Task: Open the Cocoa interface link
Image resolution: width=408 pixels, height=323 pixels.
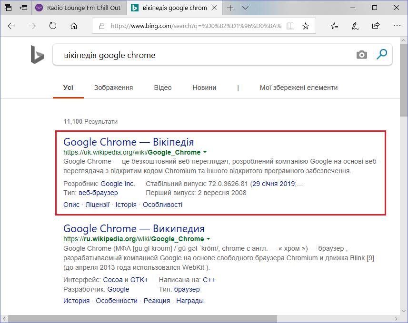Action: (x=113, y=280)
